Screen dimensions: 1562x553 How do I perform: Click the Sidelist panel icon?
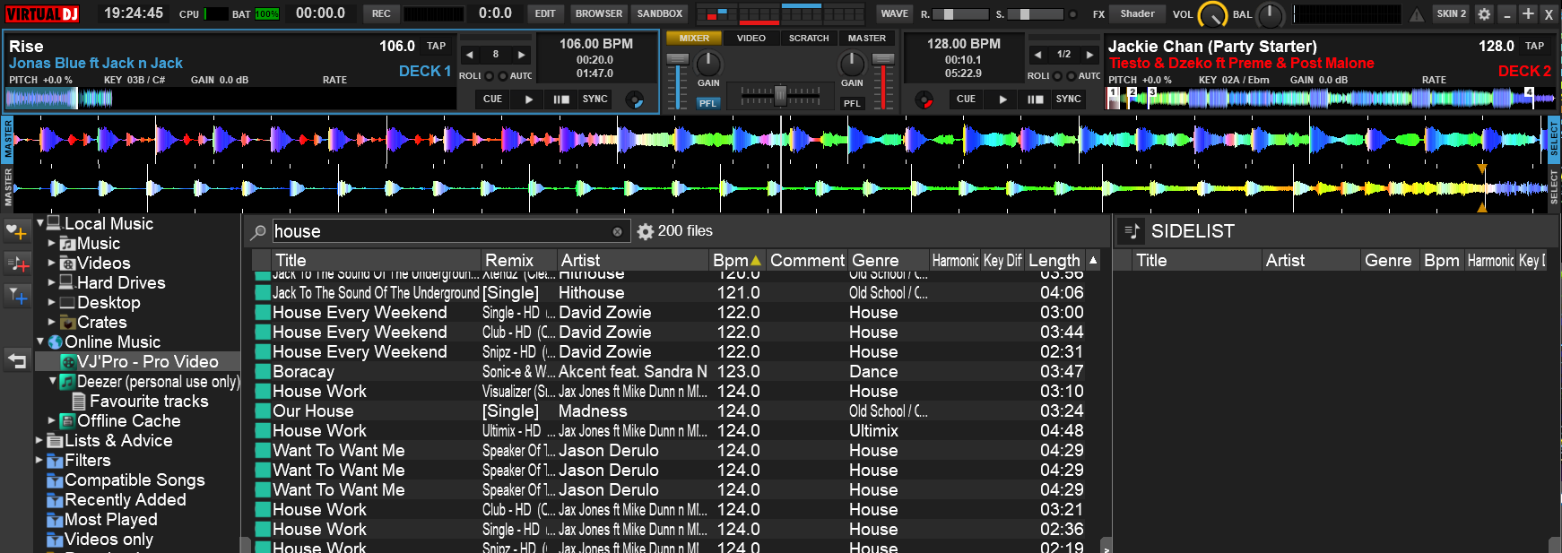coord(1132,231)
